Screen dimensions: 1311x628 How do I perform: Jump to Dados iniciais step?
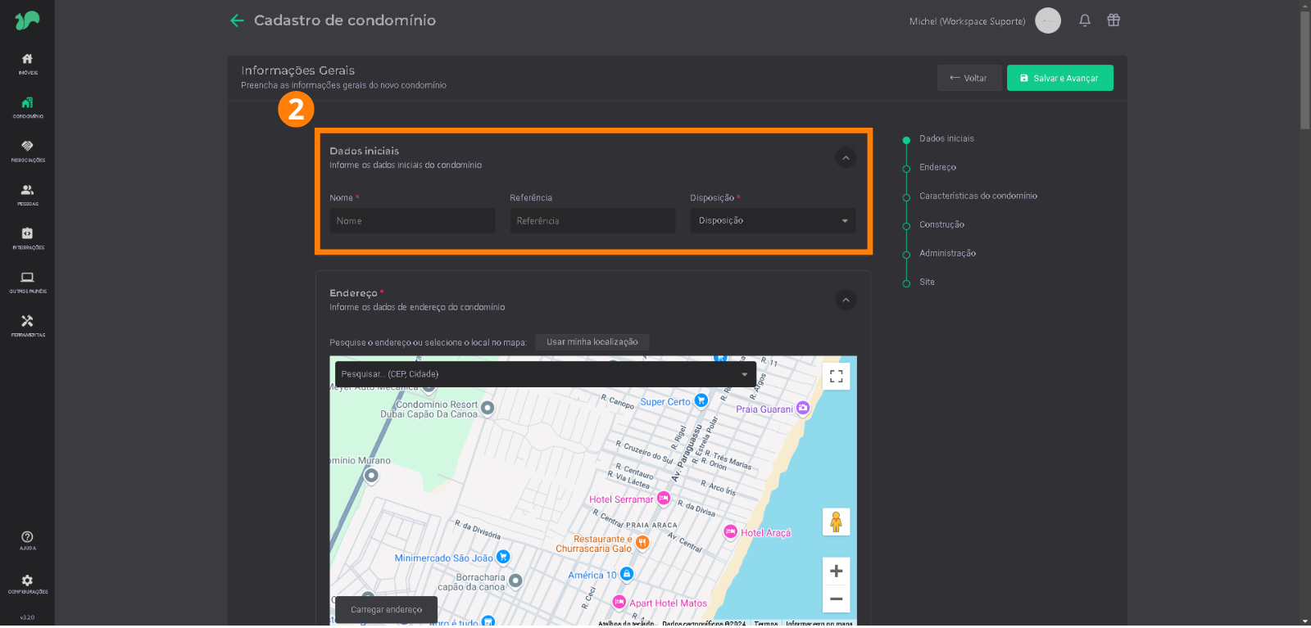[x=946, y=138]
